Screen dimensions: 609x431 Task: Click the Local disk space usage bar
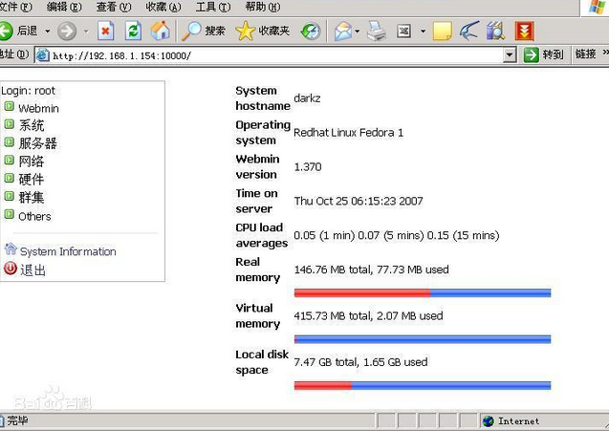423,385
